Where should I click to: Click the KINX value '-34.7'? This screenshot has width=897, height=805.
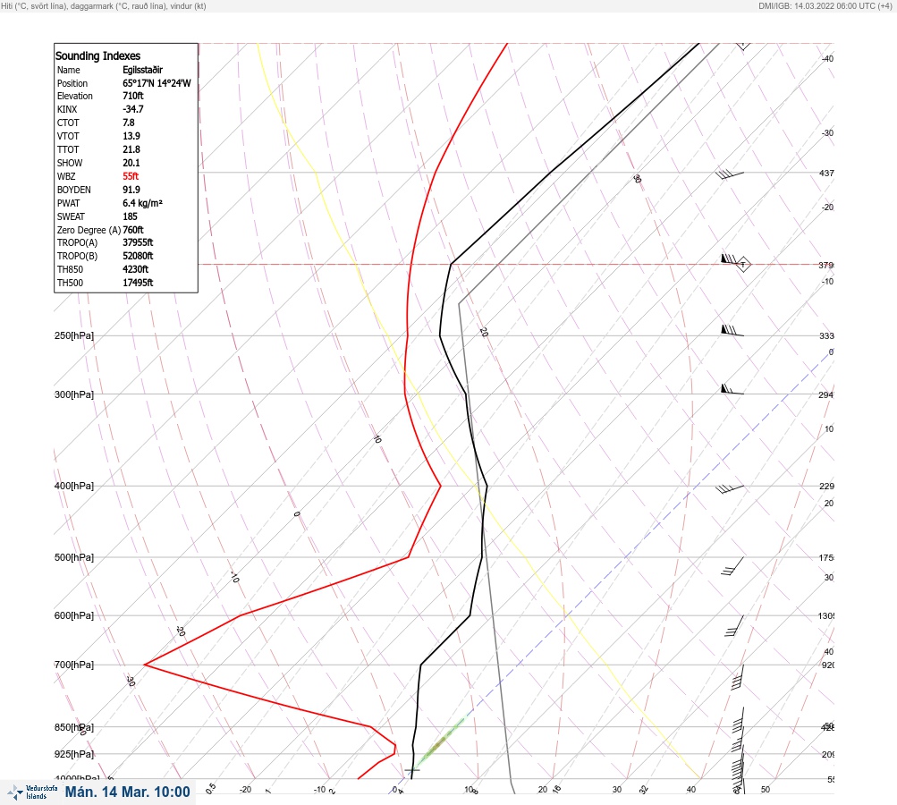click(x=132, y=109)
